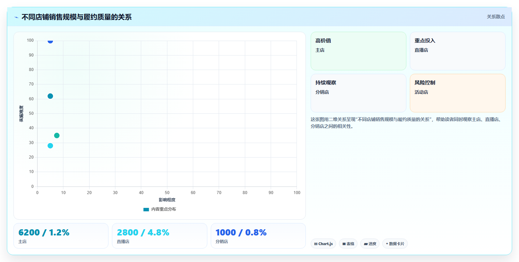The image size is (519, 262).
Task: Select the cyan scatter point at 28
Action: click(x=50, y=146)
